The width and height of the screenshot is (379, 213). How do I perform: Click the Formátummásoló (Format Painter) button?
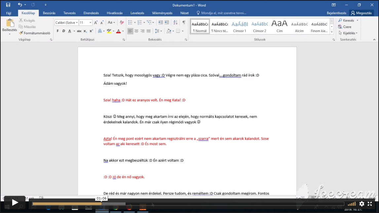click(35, 33)
